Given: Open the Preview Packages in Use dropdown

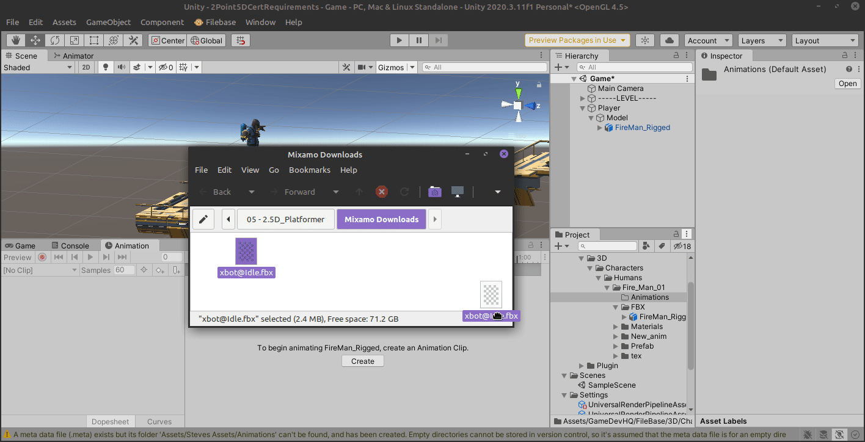Looking at the screenshot, I should (x=577, y=40).
